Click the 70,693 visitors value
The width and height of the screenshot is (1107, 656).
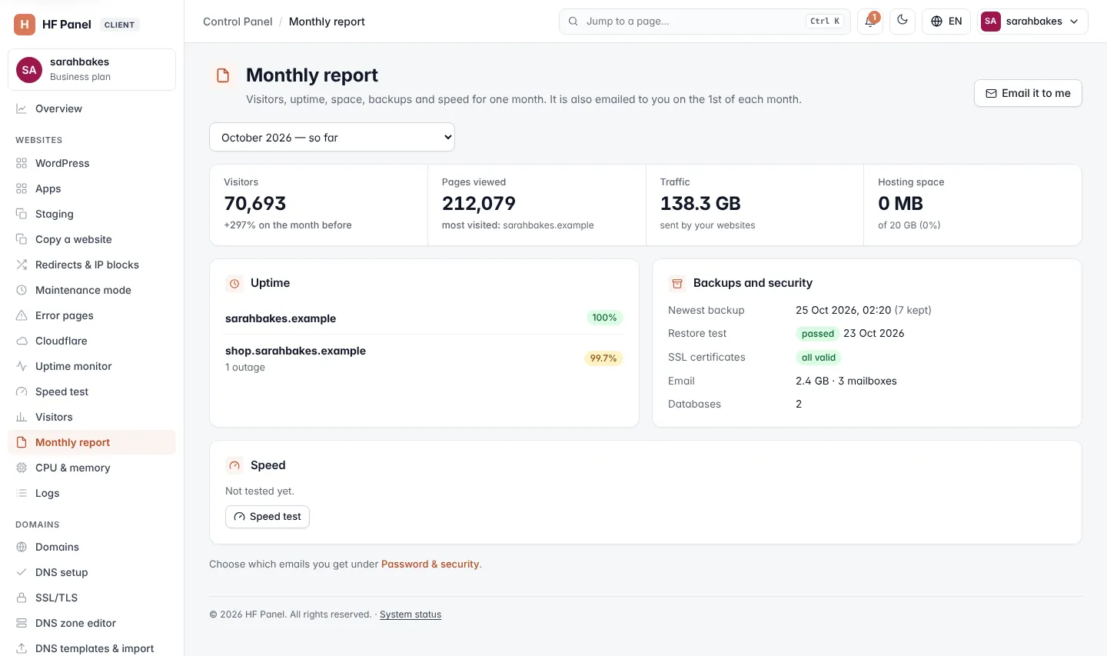click(255, 203)
